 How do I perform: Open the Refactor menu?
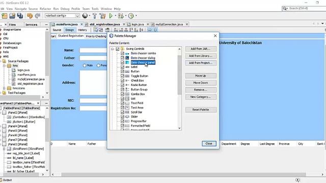coord(45,9)
